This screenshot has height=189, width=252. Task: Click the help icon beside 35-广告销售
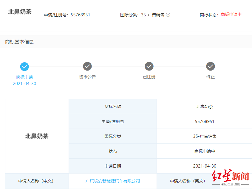pyautogui.click(x=168, y=15)
